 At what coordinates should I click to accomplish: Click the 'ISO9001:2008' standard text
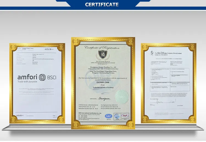103,82
